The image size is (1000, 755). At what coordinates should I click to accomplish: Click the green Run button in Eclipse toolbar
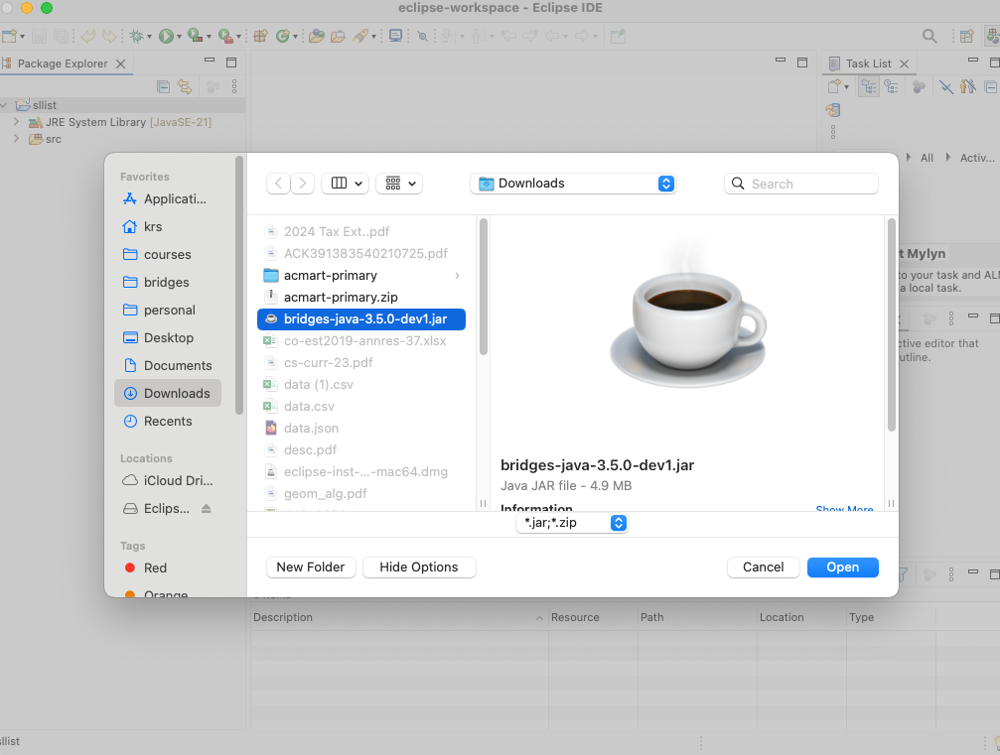click(166, 37)
